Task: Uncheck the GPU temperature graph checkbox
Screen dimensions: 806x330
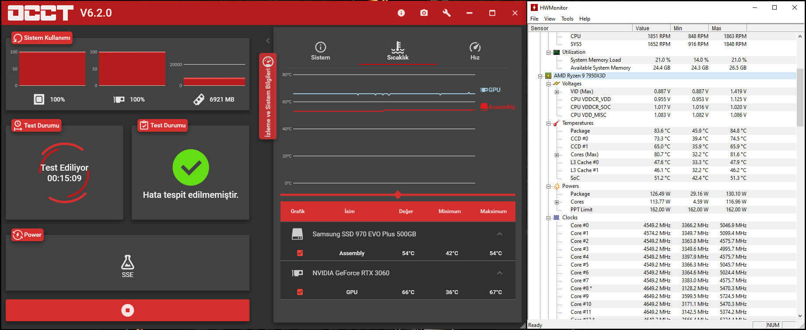Action: point(300,292)
